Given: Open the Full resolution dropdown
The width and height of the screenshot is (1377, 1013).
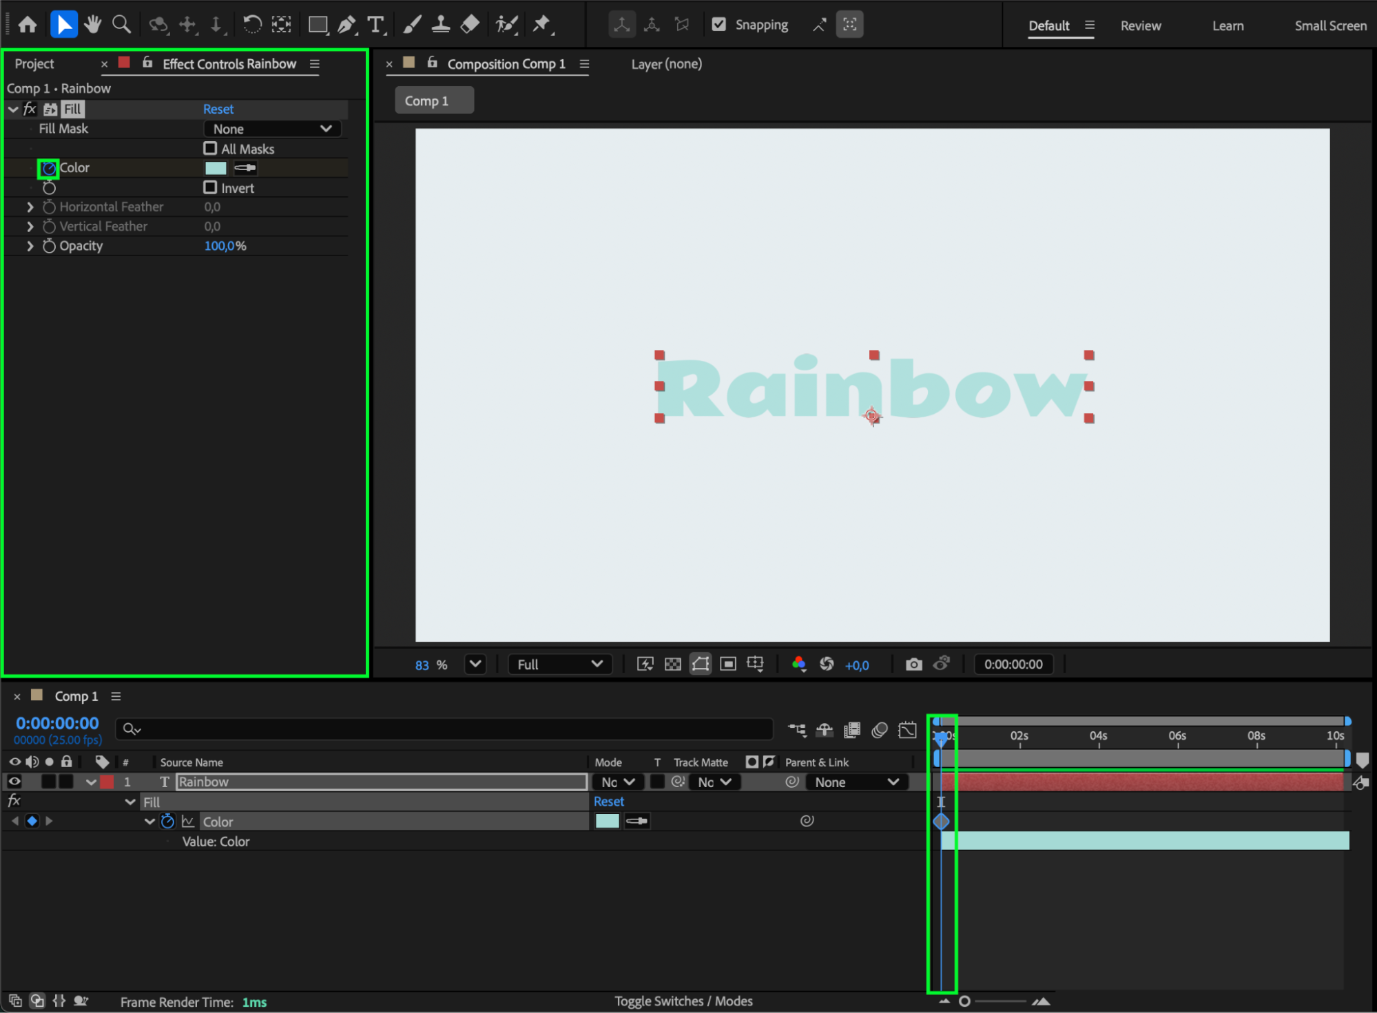Looking at the screenshot, I should click(x=559, y=664).
